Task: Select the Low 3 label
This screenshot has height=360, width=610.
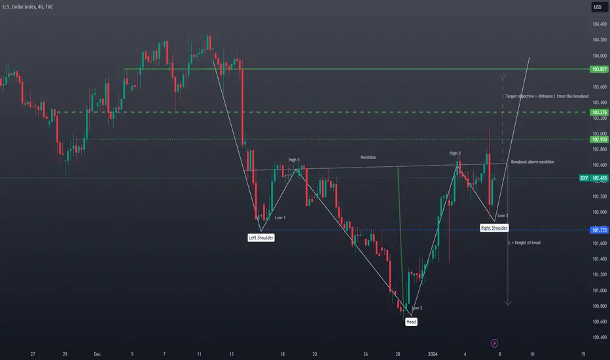Action: pos(503,215)
